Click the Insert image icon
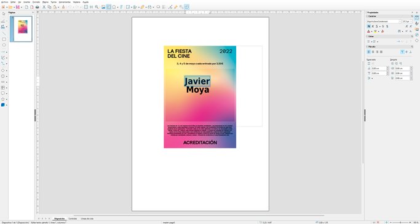This screenshot has height=224, width=420. point(103,7)
